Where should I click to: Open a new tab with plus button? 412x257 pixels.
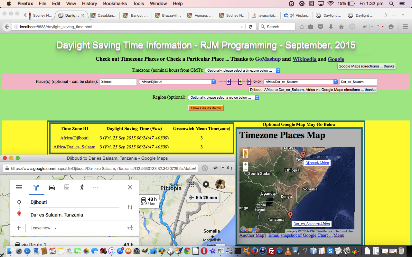[x=394, y=15]
